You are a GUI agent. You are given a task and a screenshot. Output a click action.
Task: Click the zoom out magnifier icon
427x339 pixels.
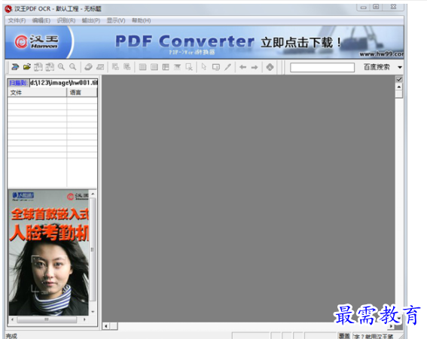point(72,67)
